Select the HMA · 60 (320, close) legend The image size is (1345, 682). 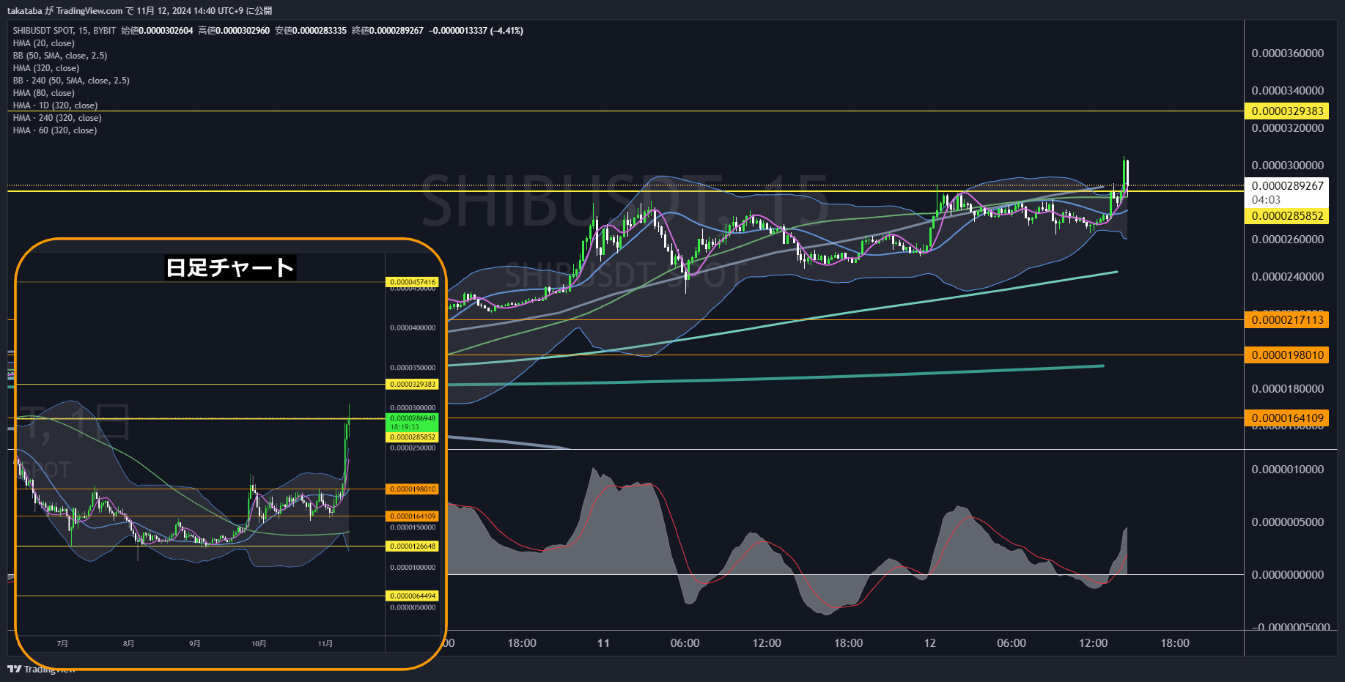point(55,130)
